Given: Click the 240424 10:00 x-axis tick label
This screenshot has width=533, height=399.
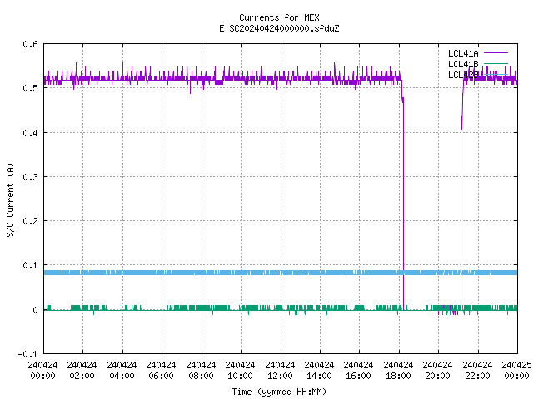Looking at the screenshot, I should pyautogui.click(x=240, y=371).
